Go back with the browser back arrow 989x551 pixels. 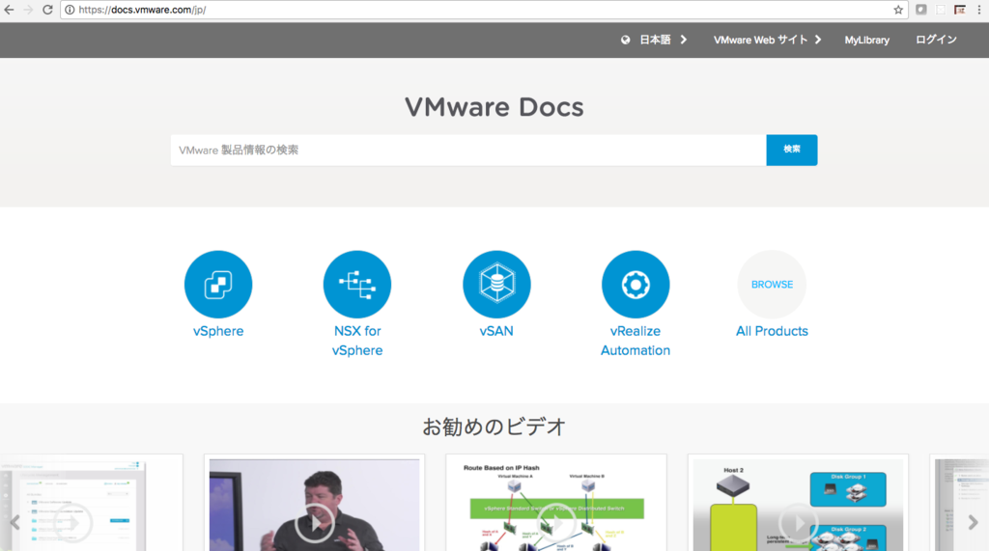[x=10, y=10]
